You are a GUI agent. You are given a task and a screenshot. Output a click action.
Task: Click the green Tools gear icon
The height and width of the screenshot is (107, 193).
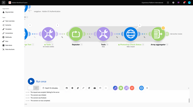[121, 88]
